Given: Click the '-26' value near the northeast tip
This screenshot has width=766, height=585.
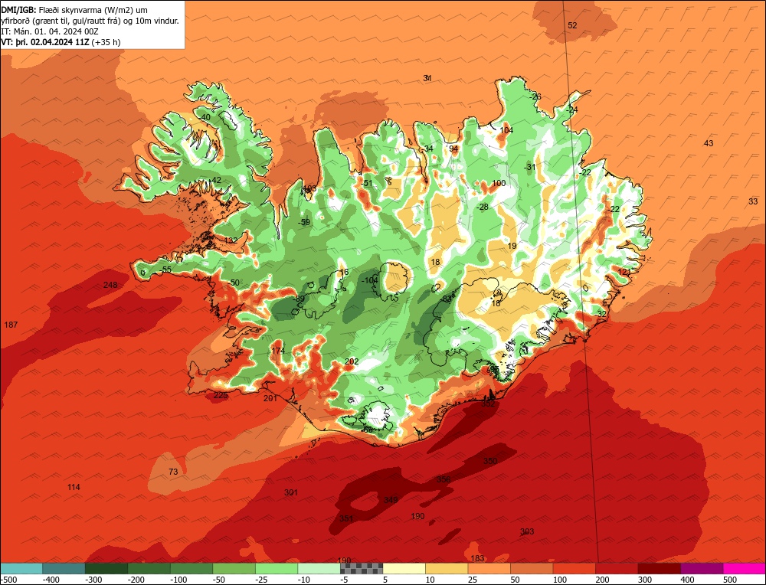Looking at the screenshot, I should click(x=535, y=96).
